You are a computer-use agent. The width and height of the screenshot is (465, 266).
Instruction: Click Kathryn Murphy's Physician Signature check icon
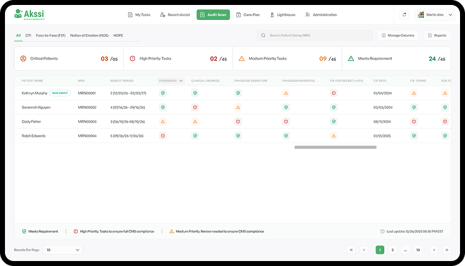pyautogui.click(x=238, y=93)
